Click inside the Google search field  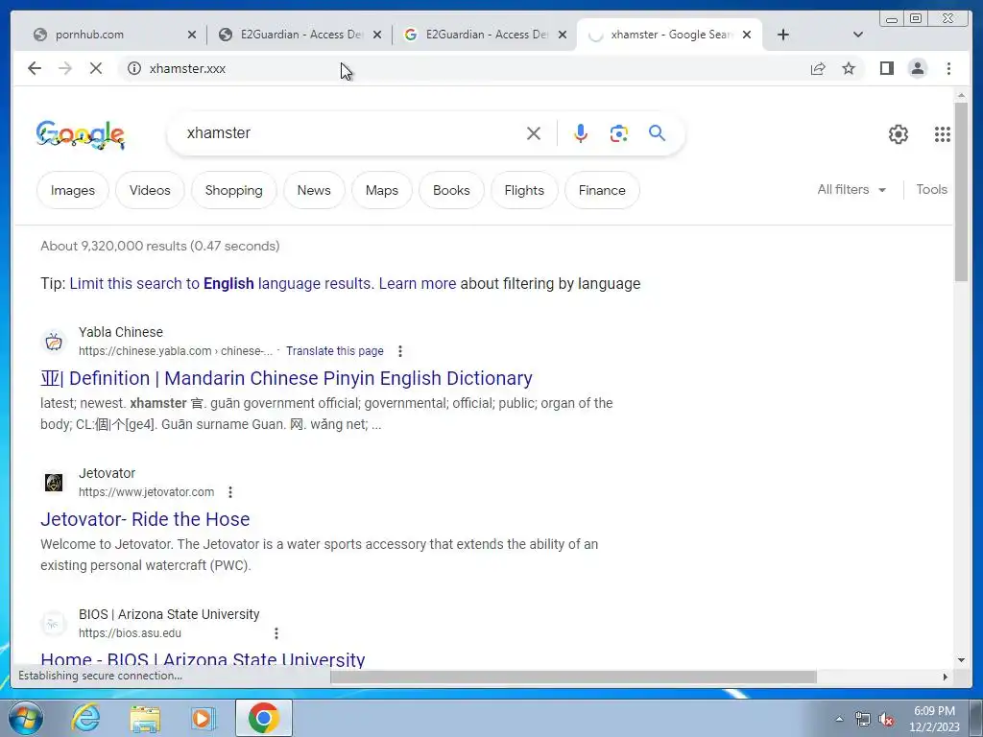click(x=351, y=132)
